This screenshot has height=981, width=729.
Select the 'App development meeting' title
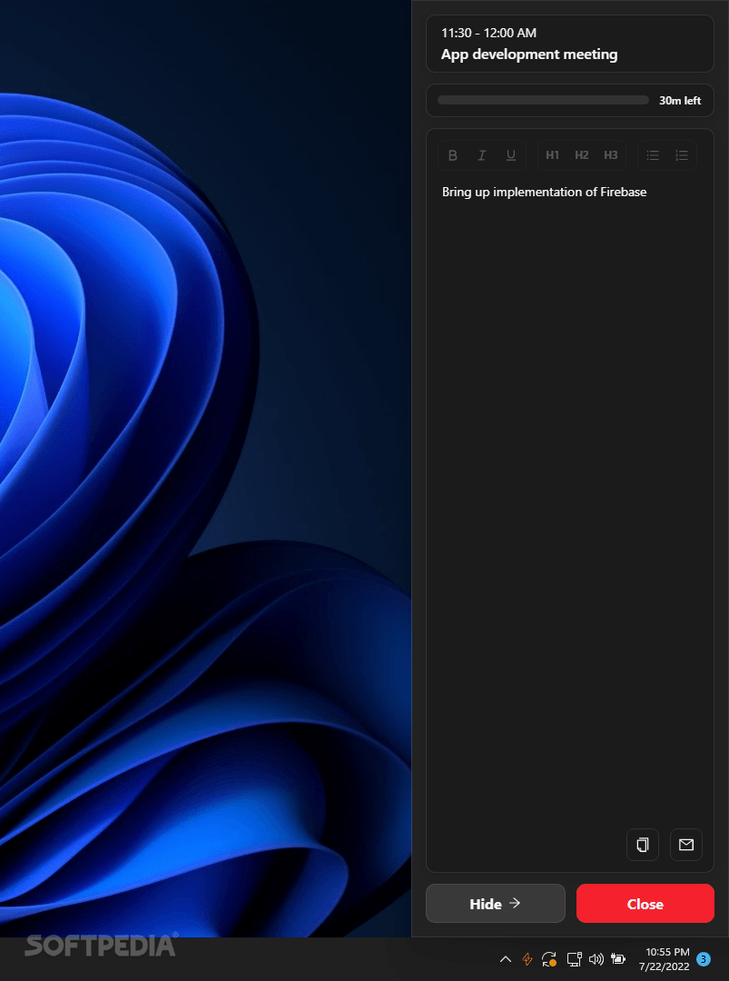click(x=529, y=54)
